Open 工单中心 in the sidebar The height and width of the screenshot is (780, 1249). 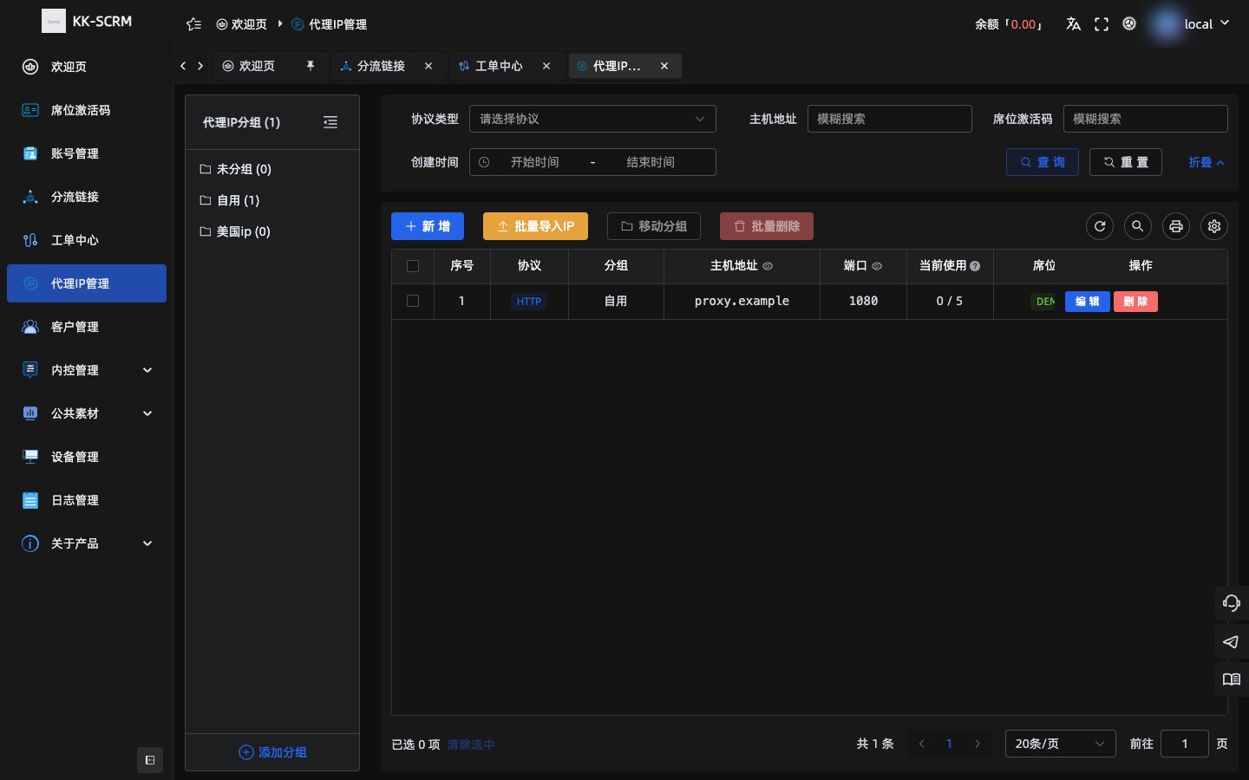pos(87,240)
